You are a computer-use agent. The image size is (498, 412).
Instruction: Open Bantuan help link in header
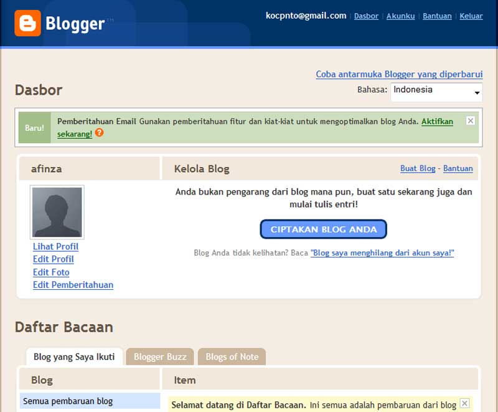pos(437,16)
